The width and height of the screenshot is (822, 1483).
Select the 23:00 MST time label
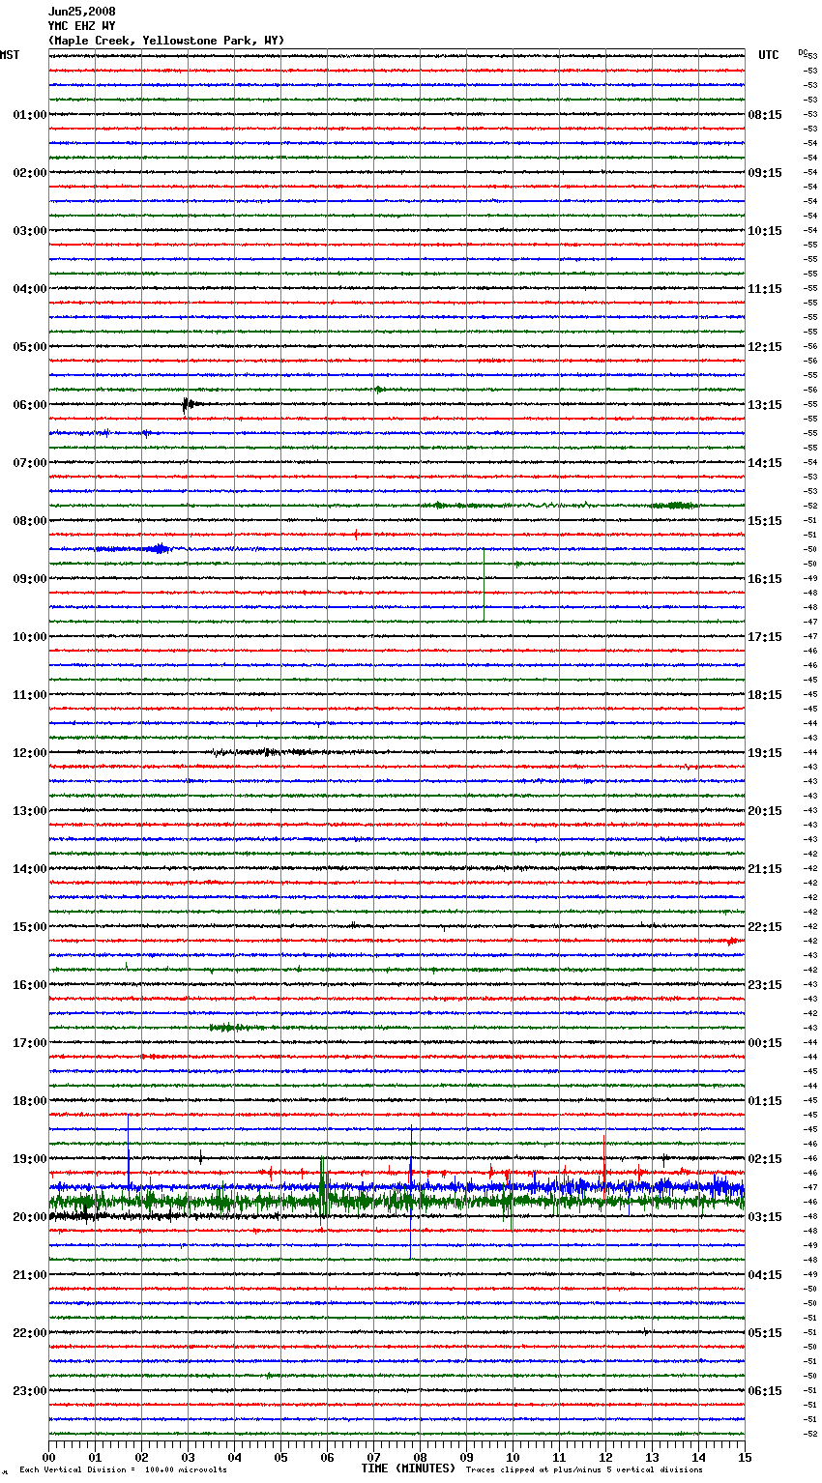point(30,1391)
